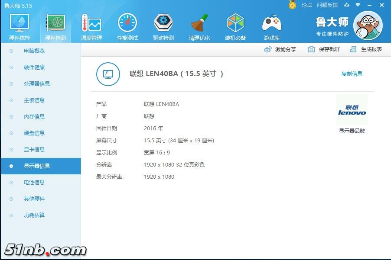The height and width of the screenshot is (260, 391).
Task: Select the radio bullet beside 处理器信息
Action: [x=11, y=83]
